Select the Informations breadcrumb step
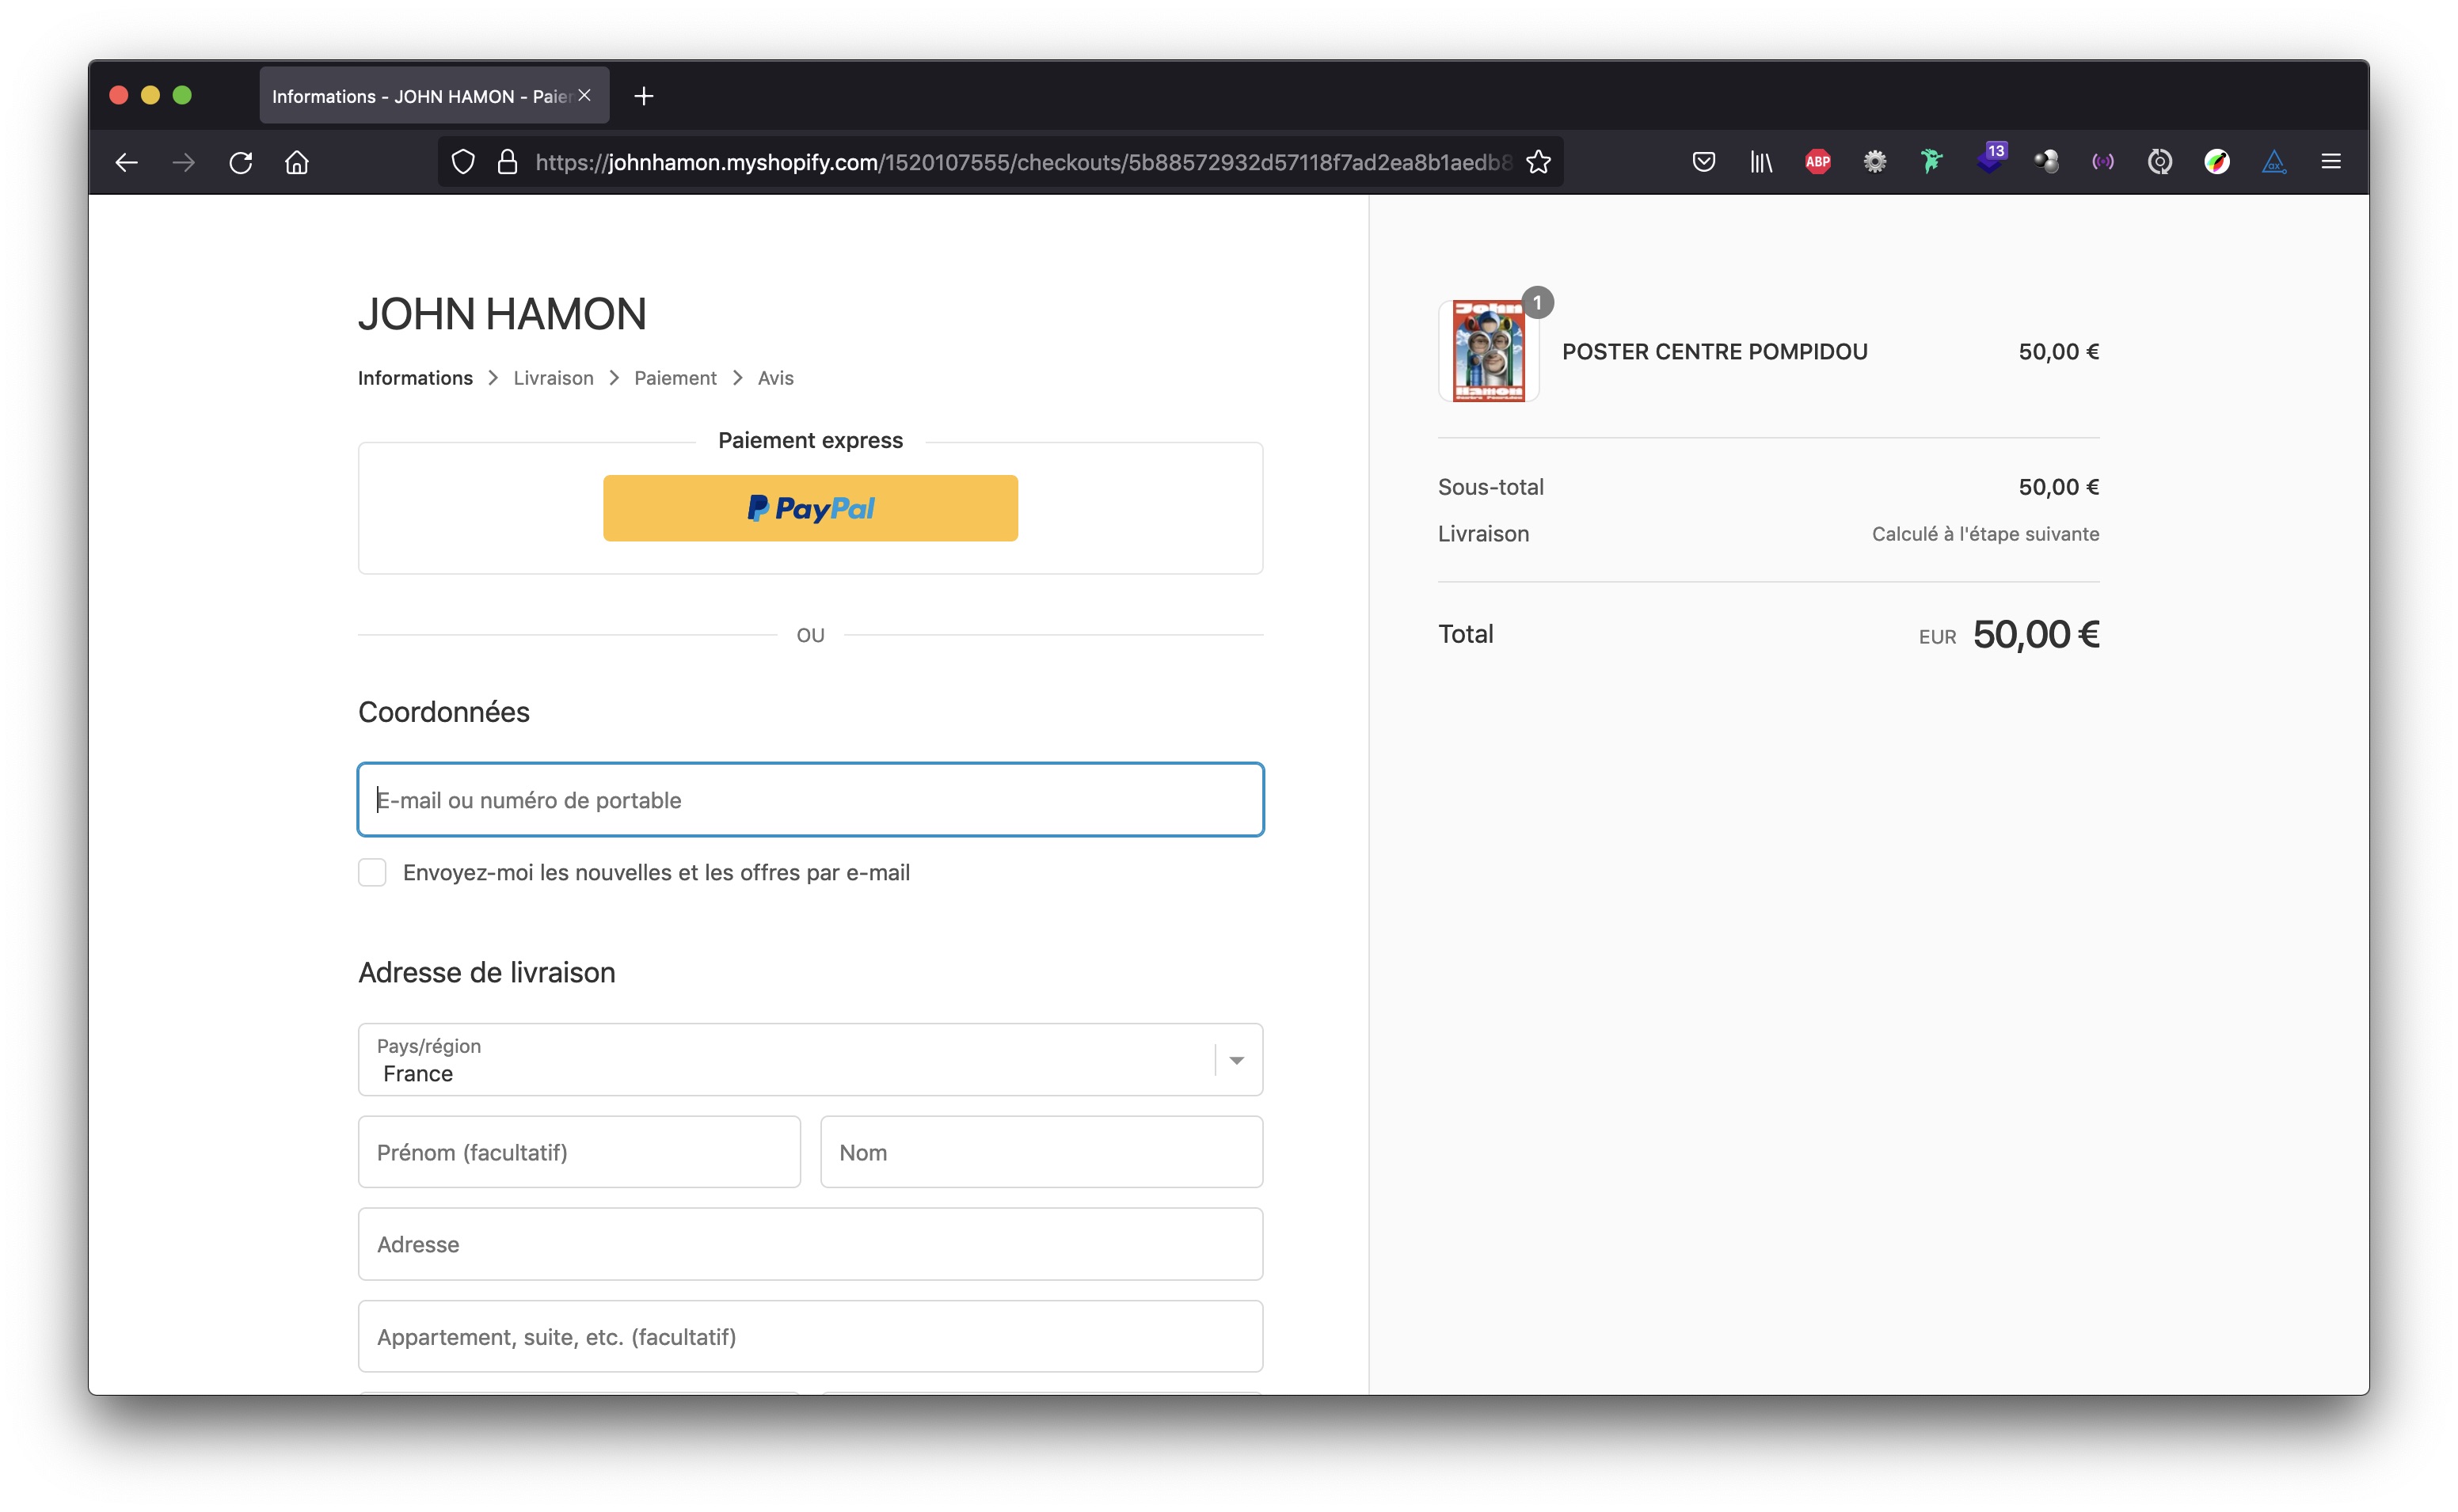 tap(415, 378)
